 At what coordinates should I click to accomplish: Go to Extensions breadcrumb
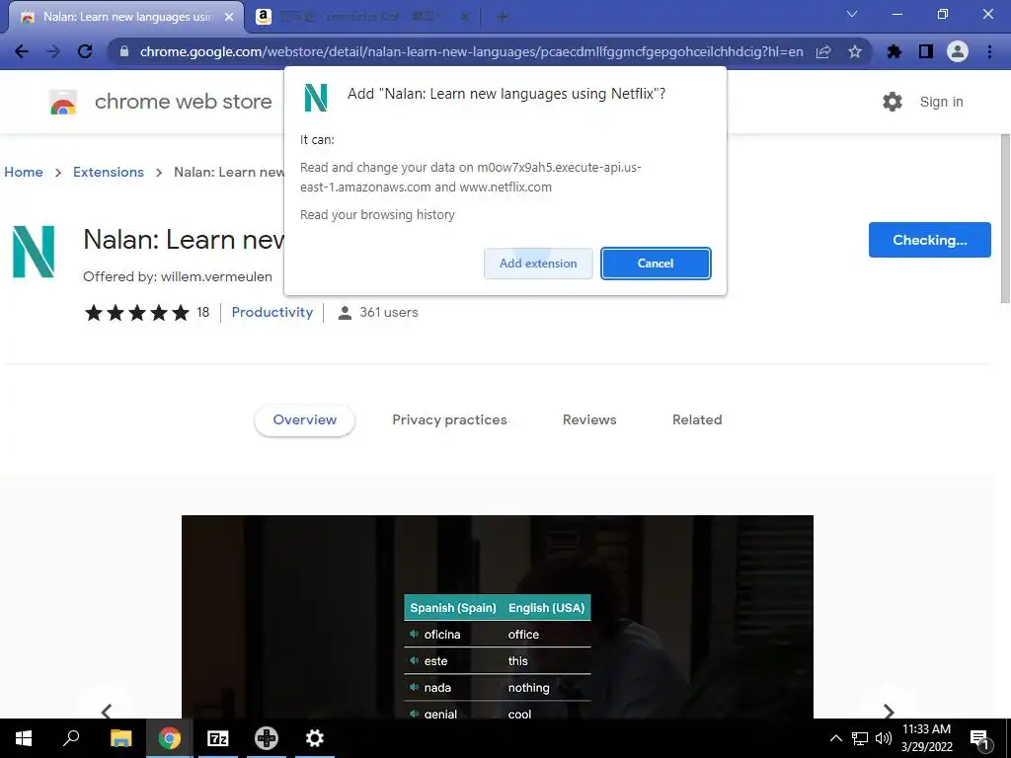(109, 172)
